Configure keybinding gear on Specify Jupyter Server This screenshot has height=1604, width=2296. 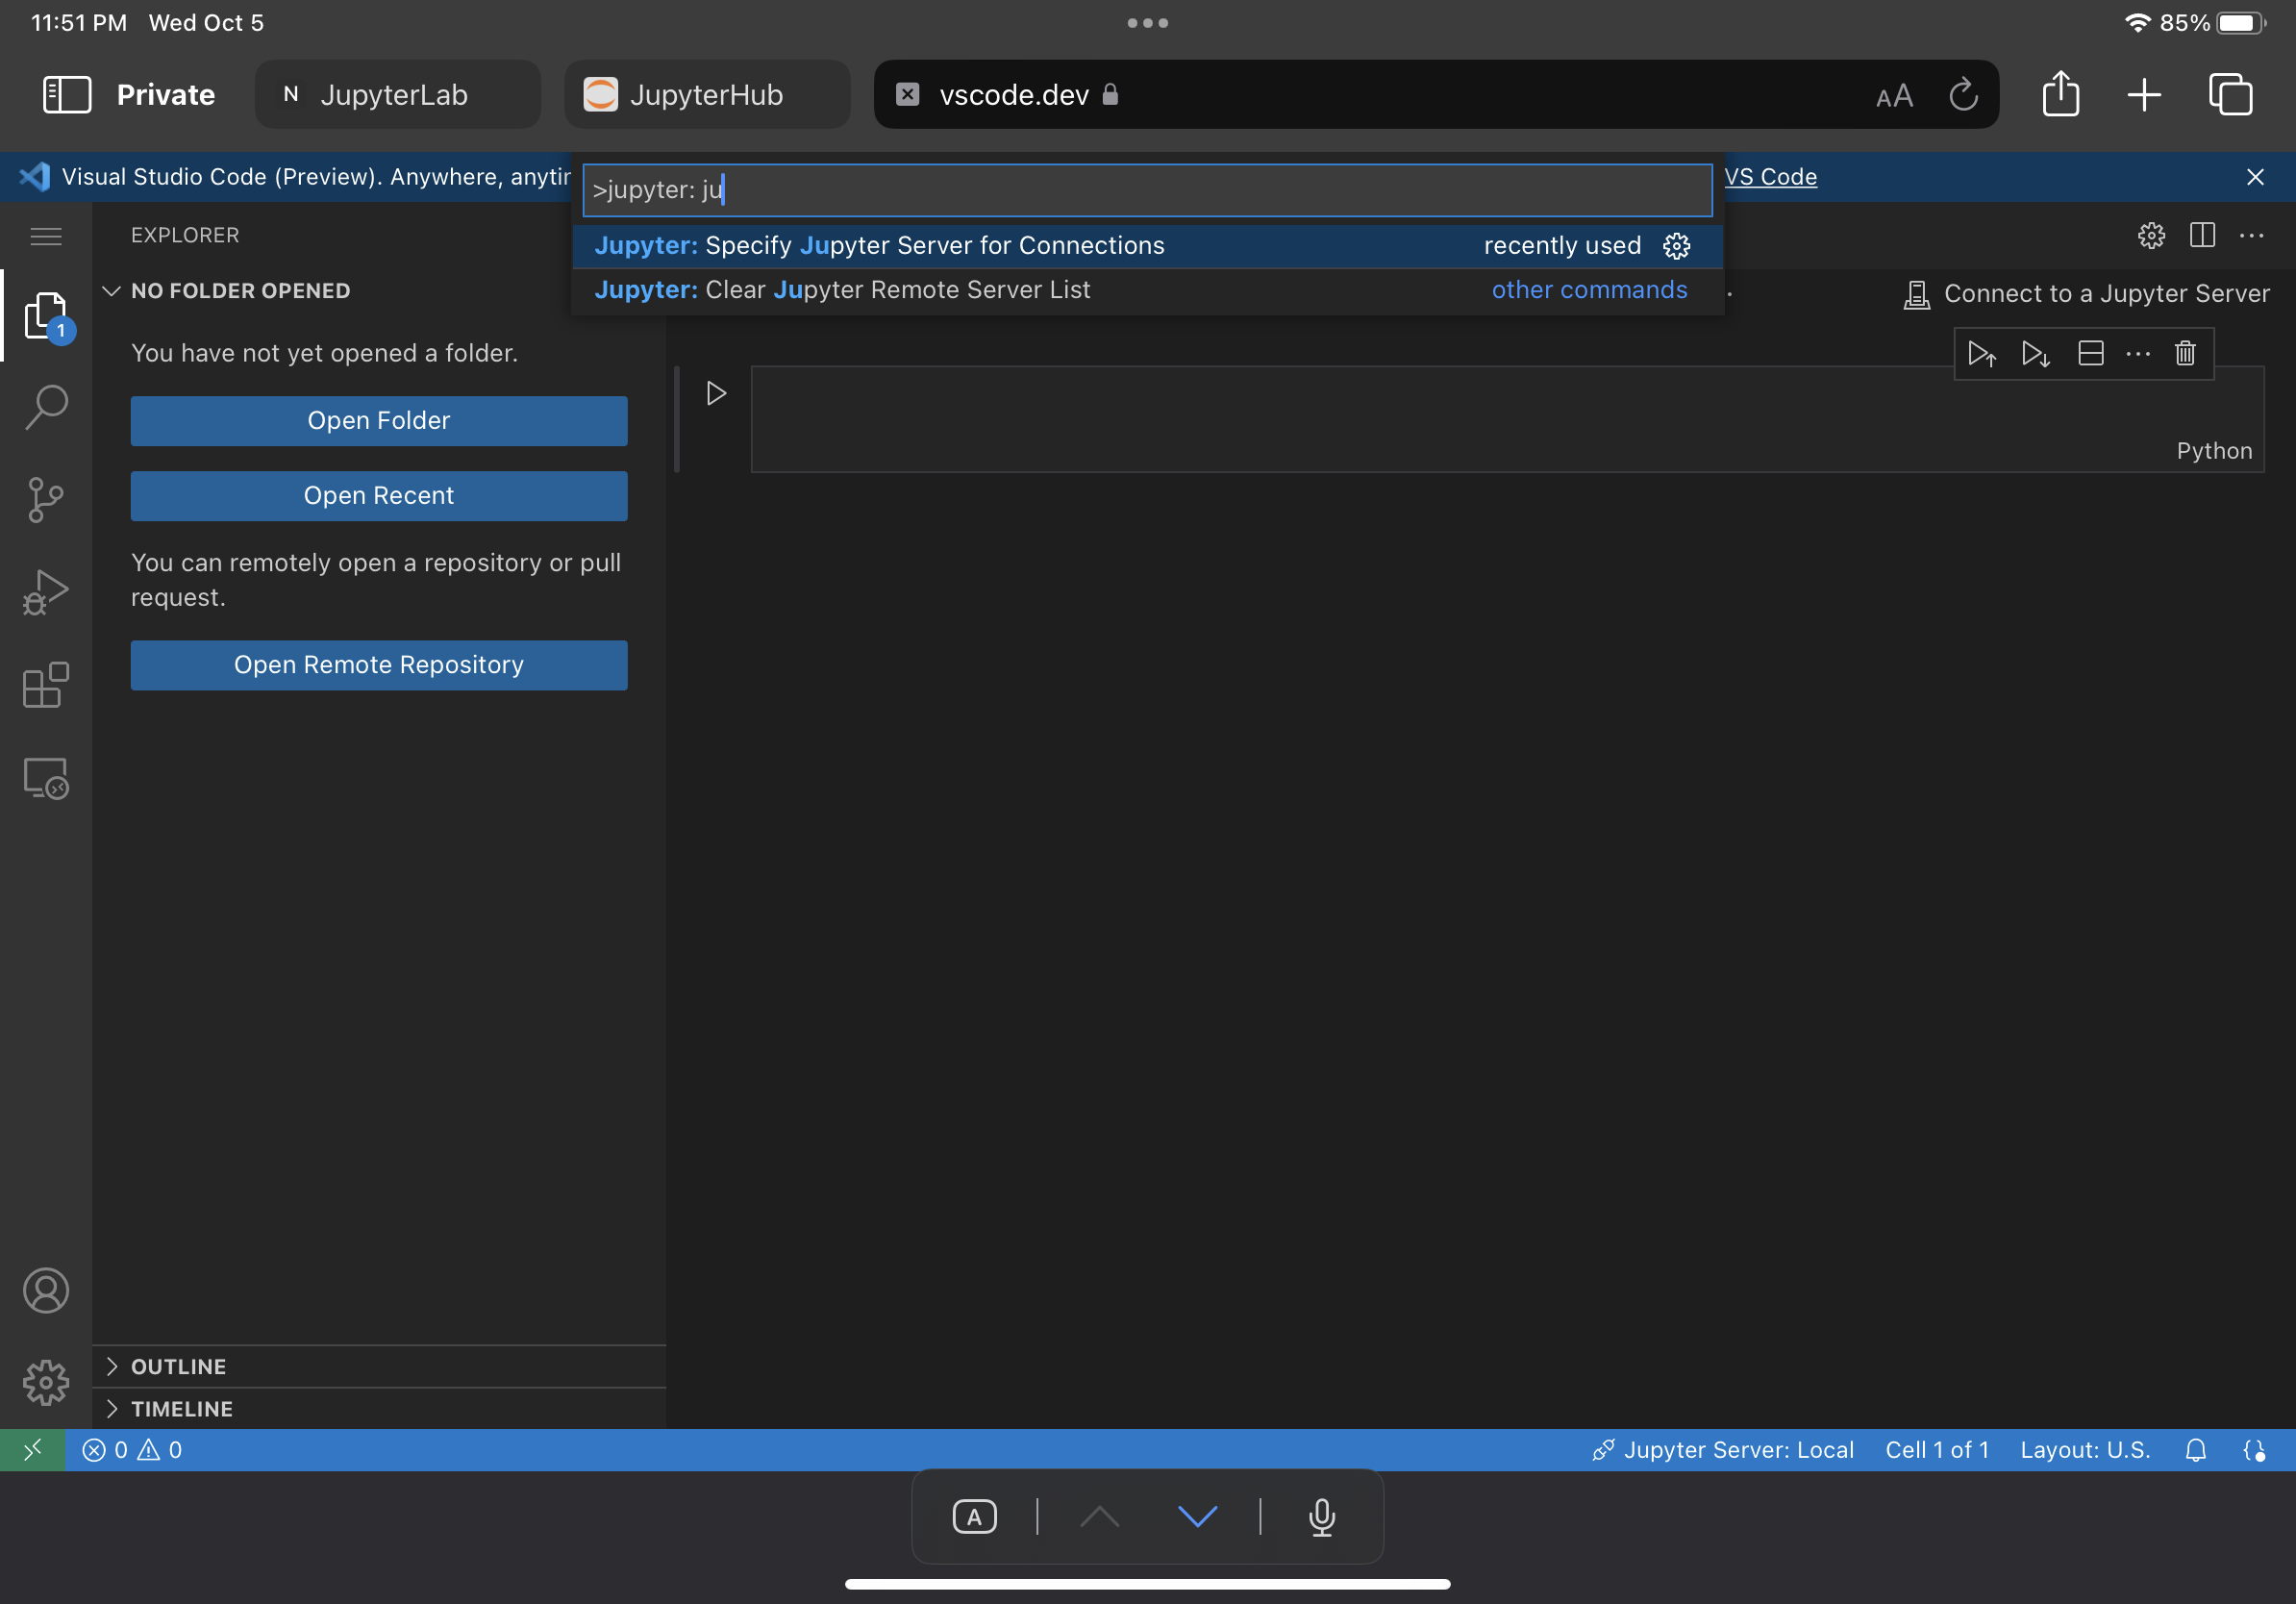(x=1677, y=246)
